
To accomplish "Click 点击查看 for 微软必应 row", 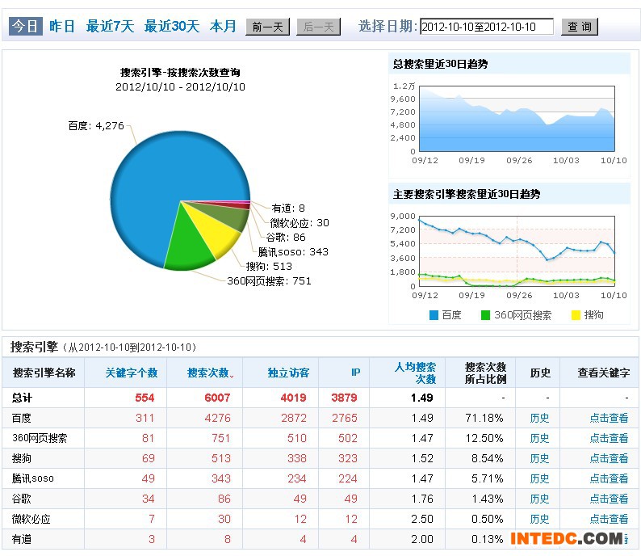I will coord(609,519).
